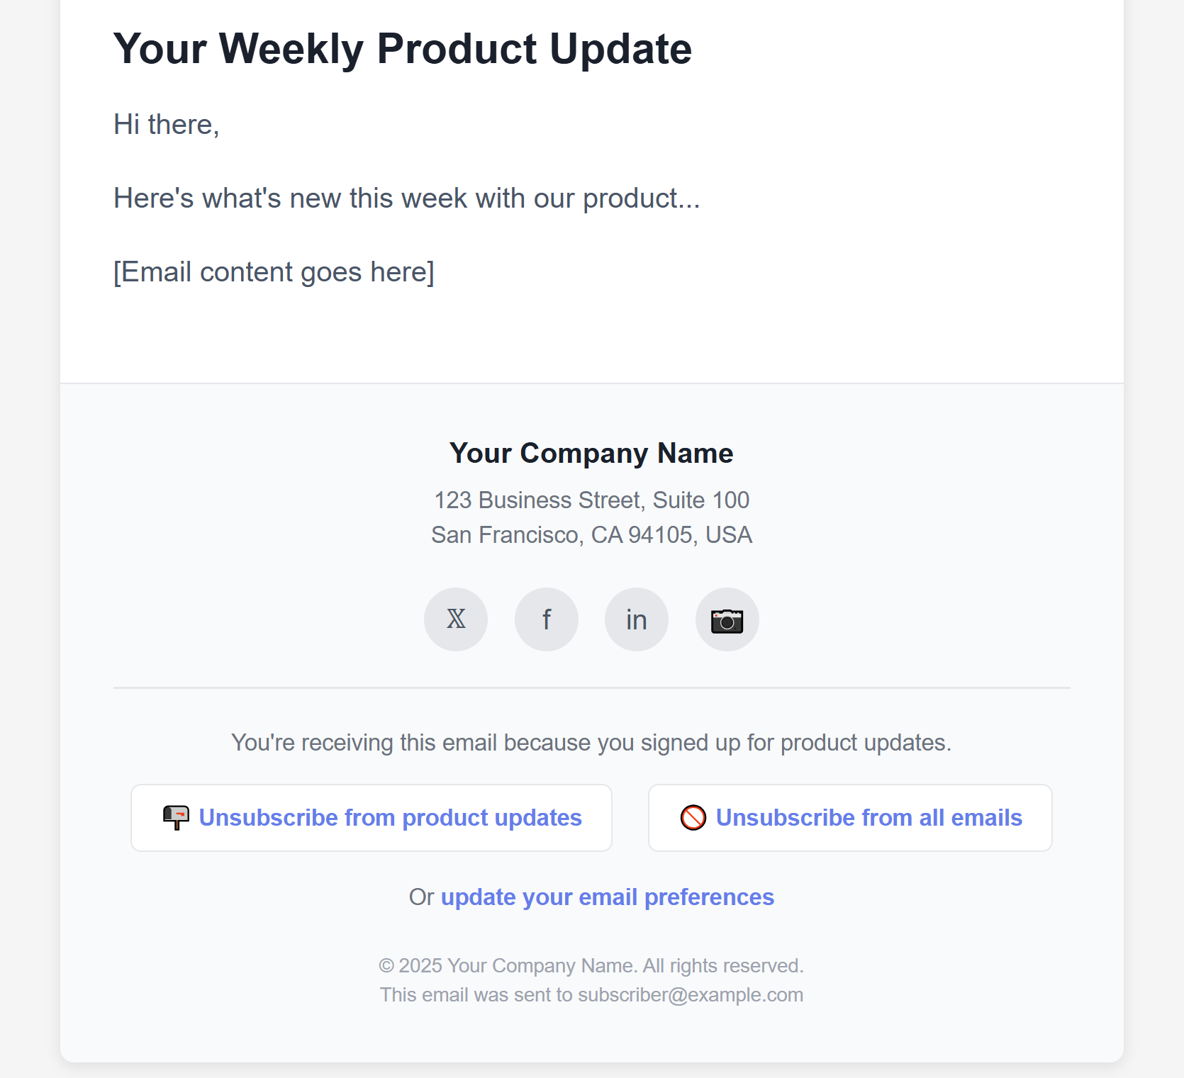
Task: Click the mailbox emoji beside product updates
Action: [176, 817]
